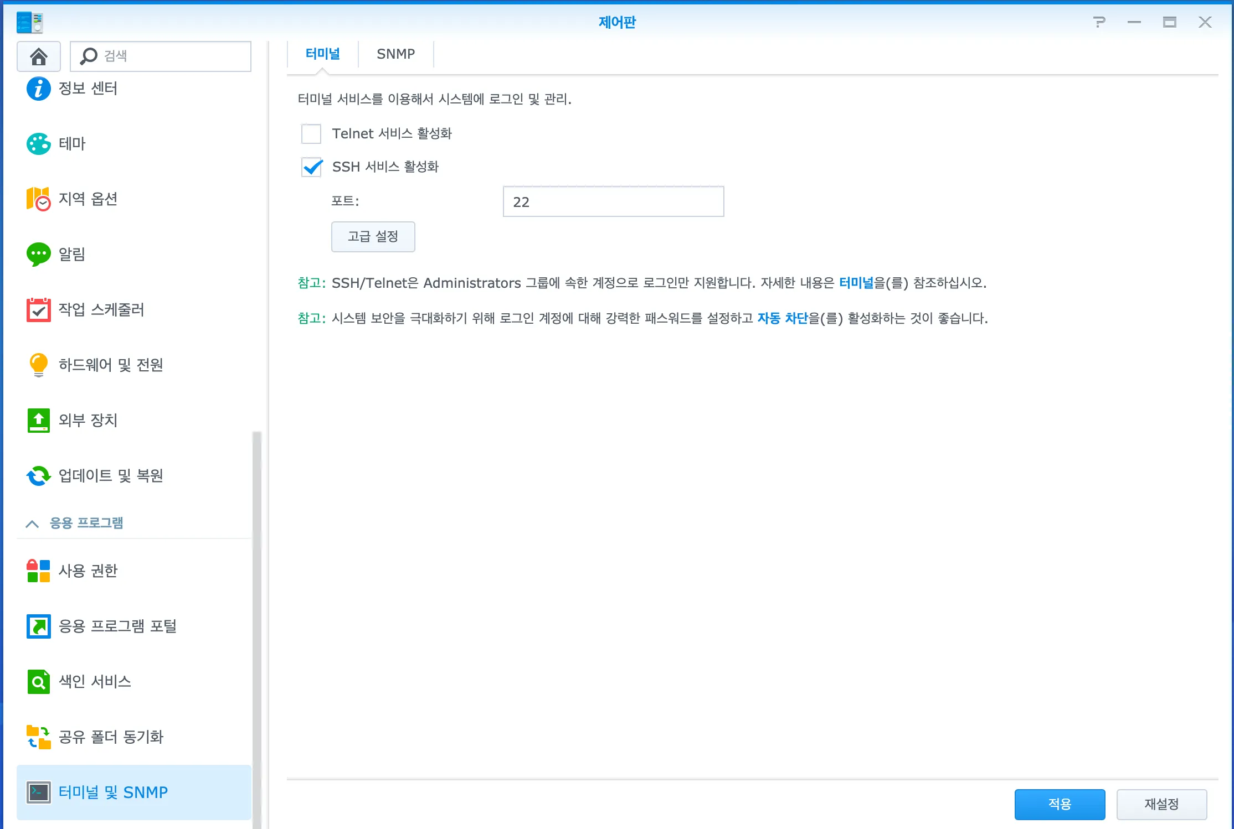Collapse the 응용 프로그램 section
This screenshot has width=1234, height=829.
click(32, 522)
